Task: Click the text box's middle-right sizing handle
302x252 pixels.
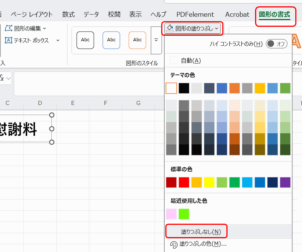Action: 52,128
